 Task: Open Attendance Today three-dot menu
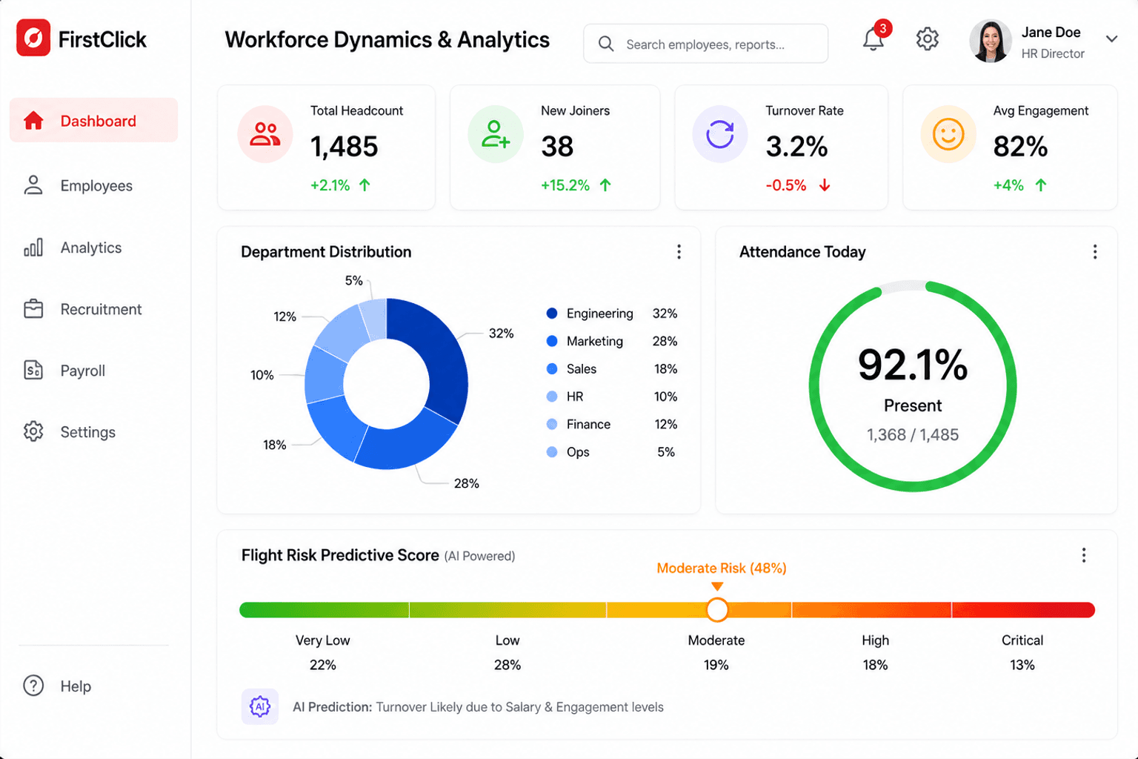coord(1095,252)
